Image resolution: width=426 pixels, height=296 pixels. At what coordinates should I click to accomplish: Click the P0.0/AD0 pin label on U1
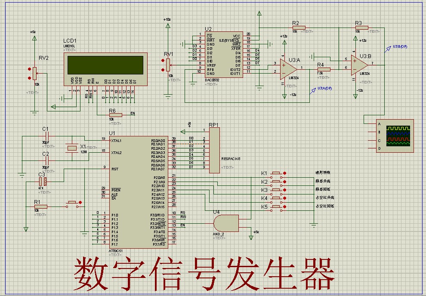click(x=158, y=141)
